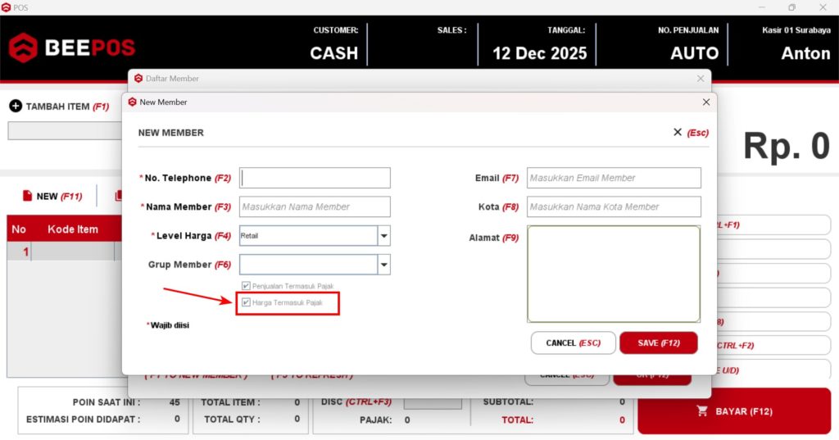Click the shopping cart icon on Bayar
The width and height of the screenshot is (839, 440).
click(702, 411)
